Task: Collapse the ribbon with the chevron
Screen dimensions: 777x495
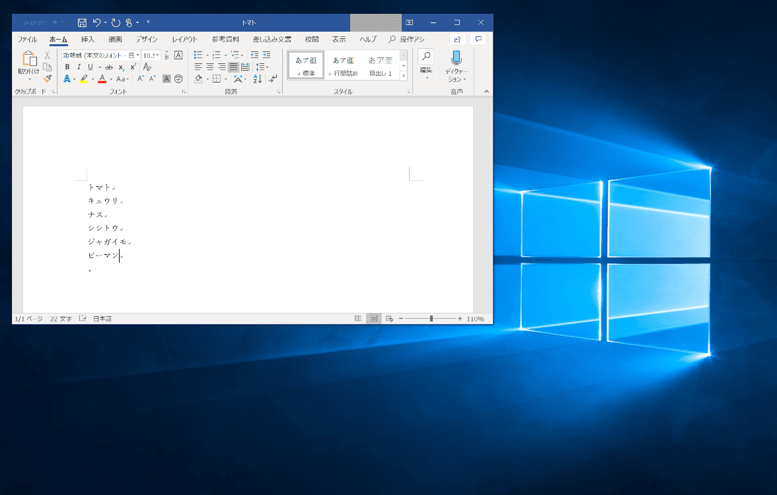Action: [x=486, y=92]
